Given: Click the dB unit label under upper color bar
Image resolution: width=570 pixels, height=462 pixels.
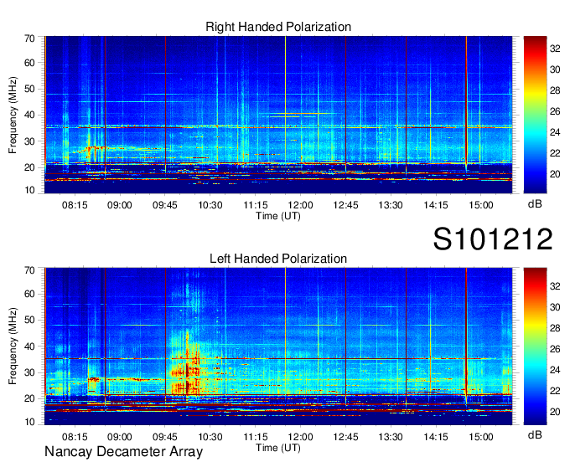Looking at the screenshot, I should pyautogui.click(x=535, y=204).
